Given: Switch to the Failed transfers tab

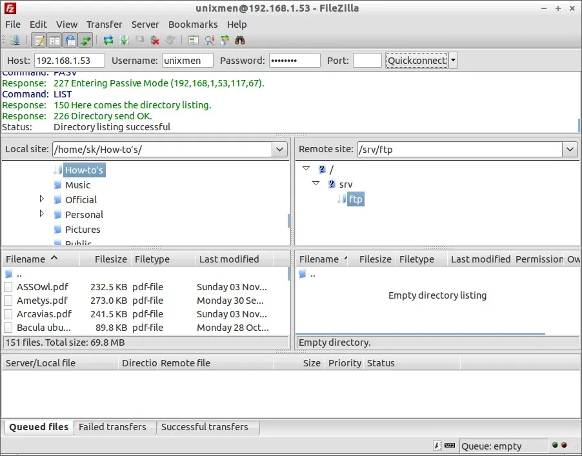Looking at the screenshot, I should coord(112,427).
